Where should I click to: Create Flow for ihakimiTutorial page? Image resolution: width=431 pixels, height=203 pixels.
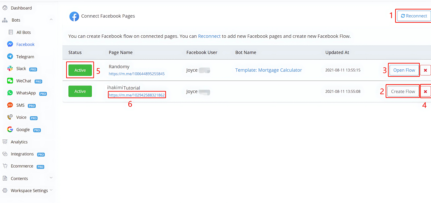(x=403, y=91)
